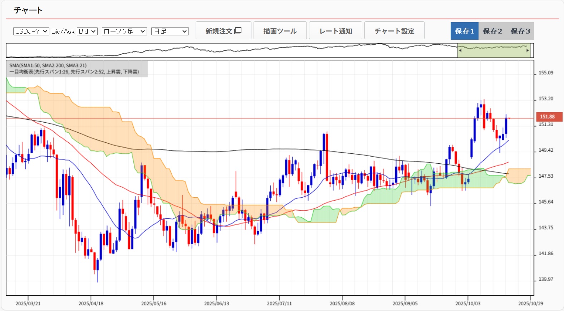Click the 2025/10/03 date axis marker

click(x=467, y=303)
